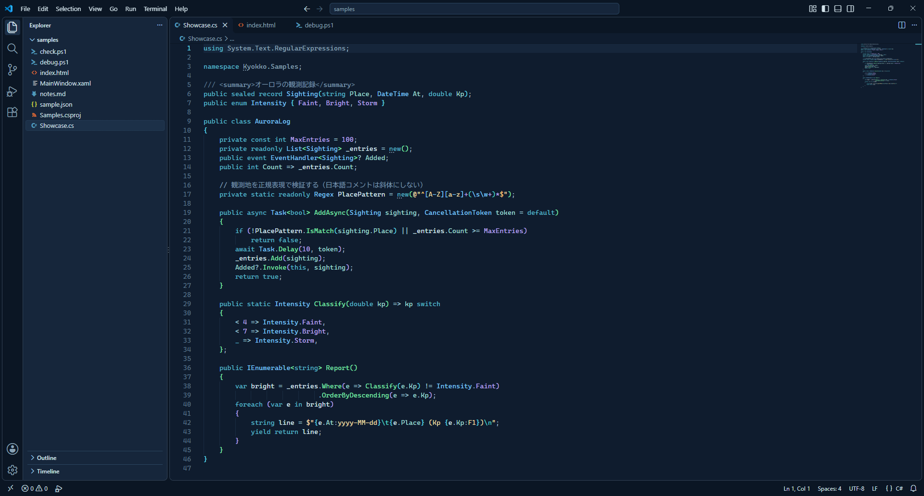The height and width of the screenshot is (496, 924).
Task: Click the Go Back arrow
Action: pyautogui.click(x=307, y=9)
